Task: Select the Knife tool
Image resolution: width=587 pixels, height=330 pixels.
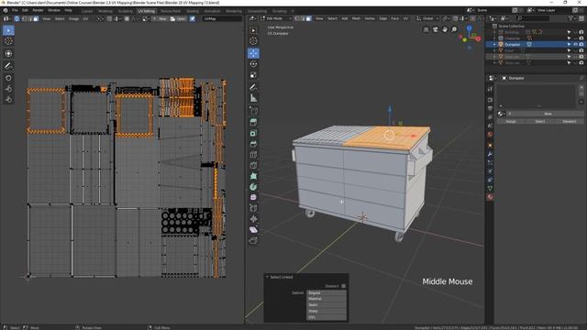Action: pos(253,165)
